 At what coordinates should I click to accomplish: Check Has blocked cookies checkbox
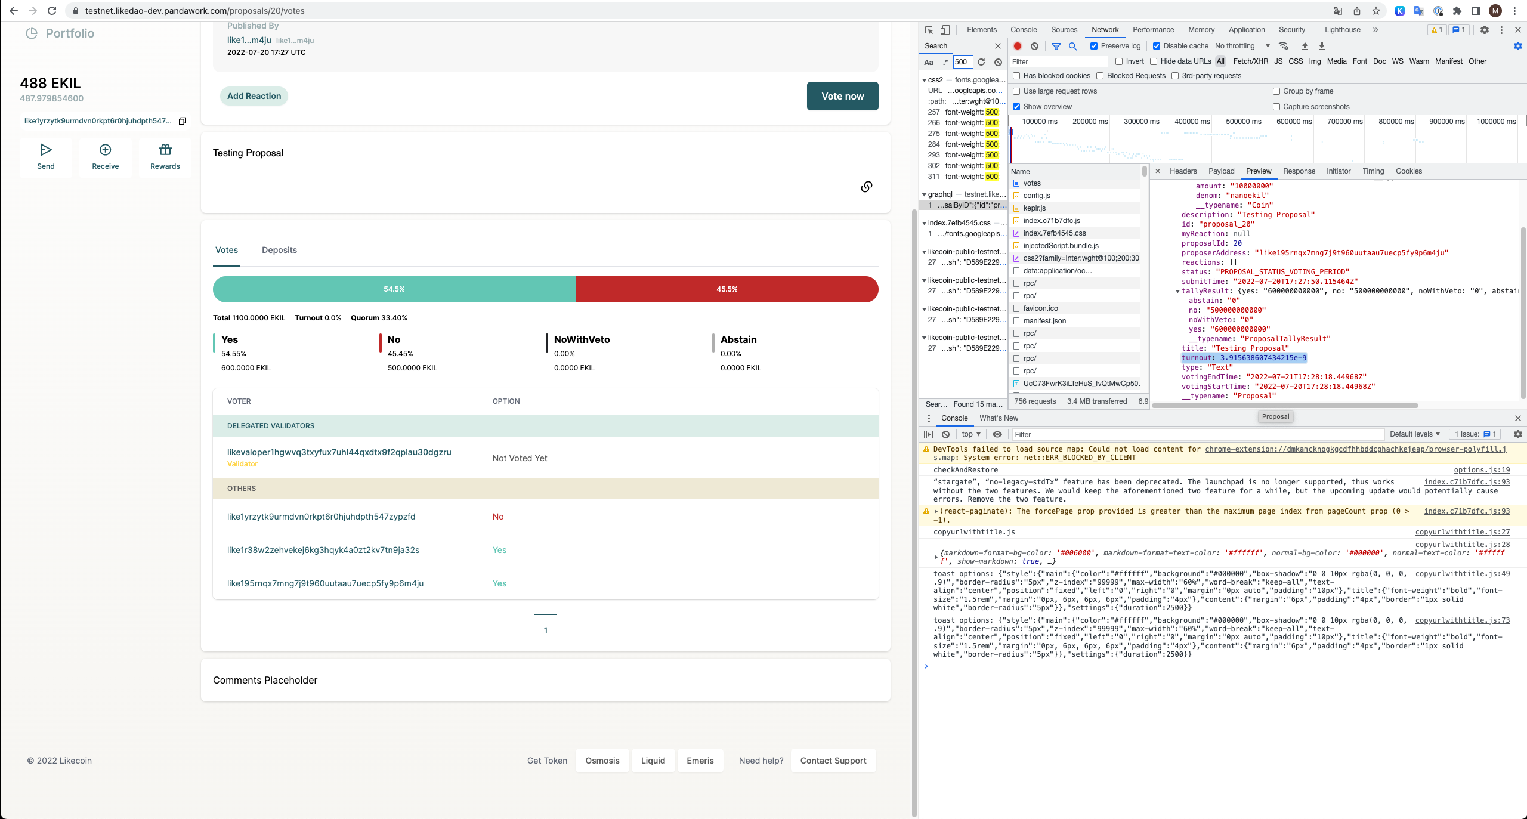click(x=1016, y=76)
